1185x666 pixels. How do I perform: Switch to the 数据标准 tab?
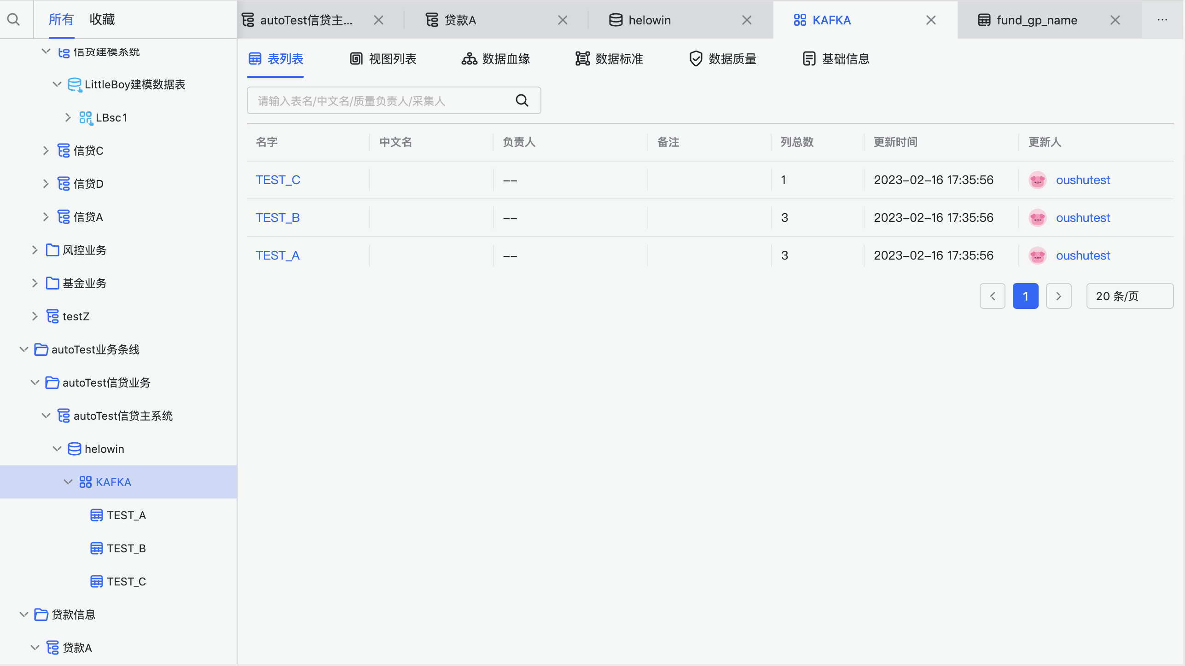(609, 59)
